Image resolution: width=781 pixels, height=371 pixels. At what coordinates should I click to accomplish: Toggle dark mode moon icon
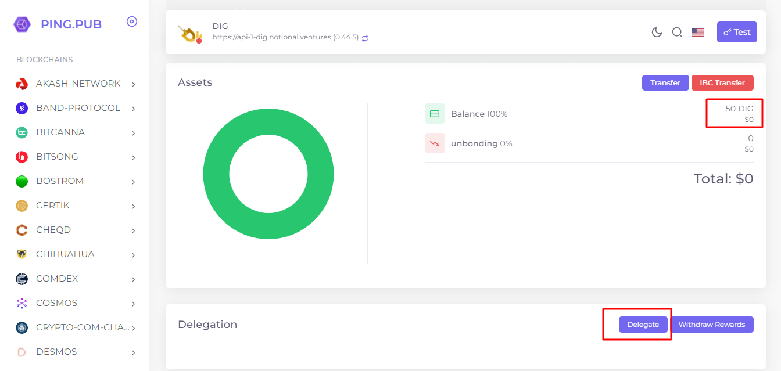tap(657, 33)
